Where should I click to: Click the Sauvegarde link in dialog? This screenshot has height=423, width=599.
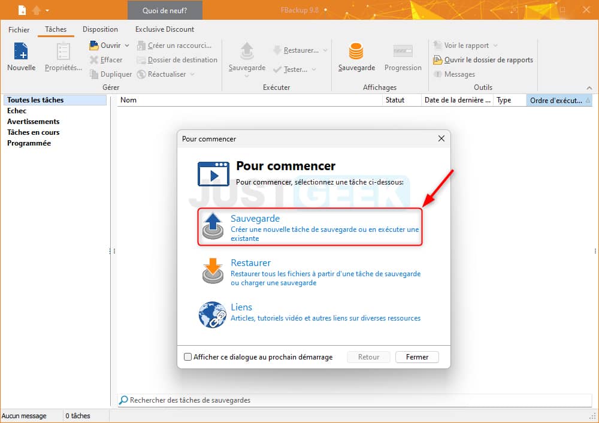(255, 218)
